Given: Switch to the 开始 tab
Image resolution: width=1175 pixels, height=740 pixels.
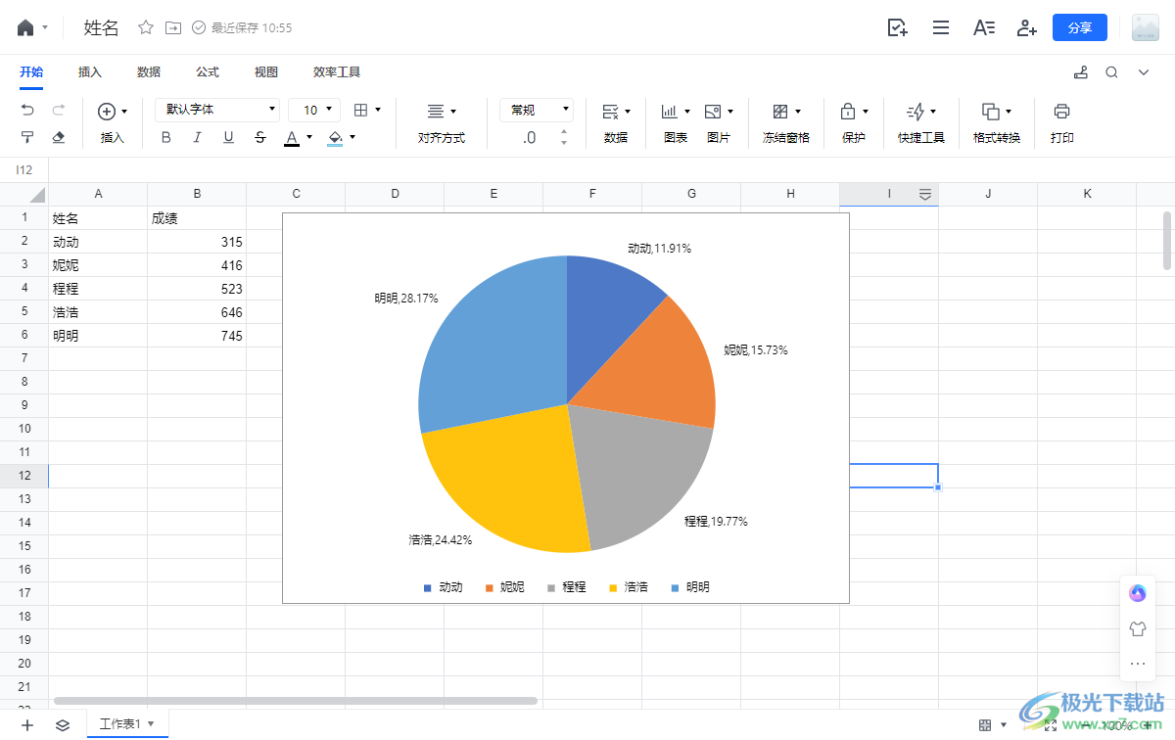Looking at the screenshot, I should point(31,72).
